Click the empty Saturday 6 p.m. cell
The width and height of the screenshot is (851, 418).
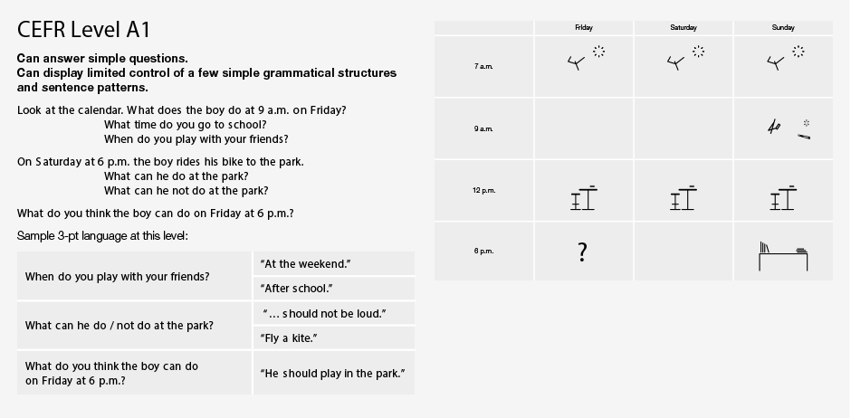[x=684, y=252]
